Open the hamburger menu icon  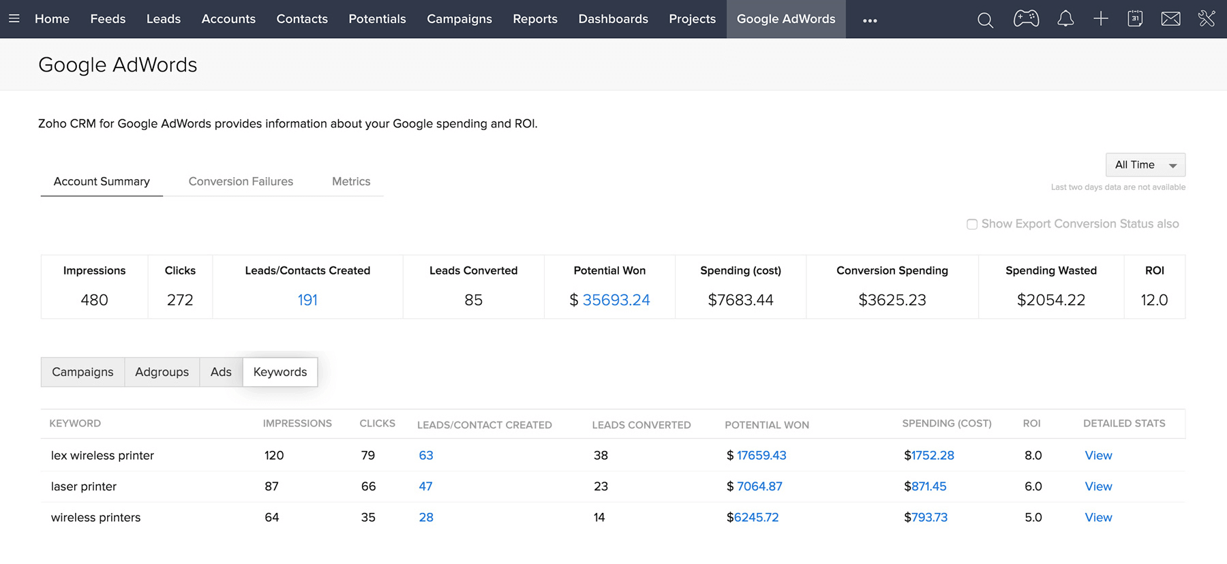[x=14, y=19]
